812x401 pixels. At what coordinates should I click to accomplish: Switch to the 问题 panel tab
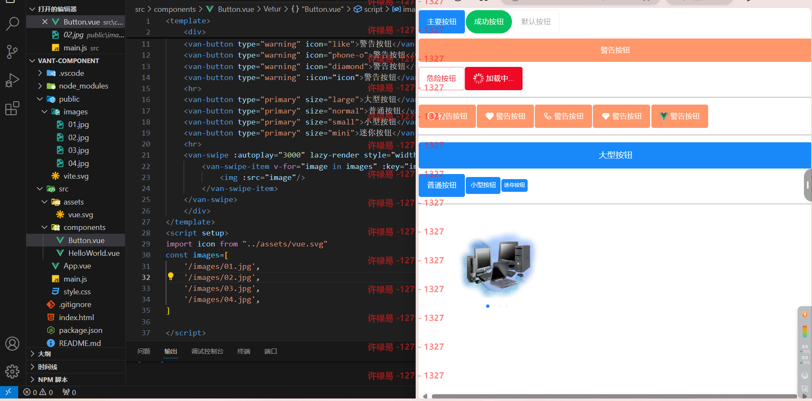point(144,351)
